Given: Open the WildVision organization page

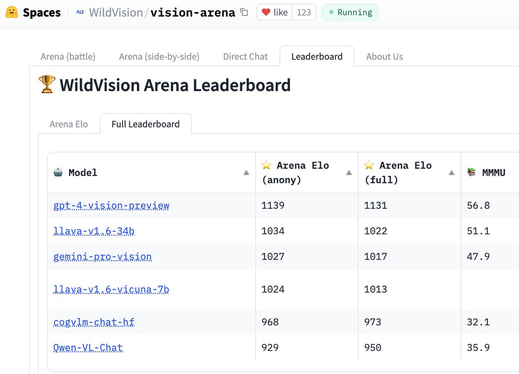Looking at the screenshot, I should (x=116, y=13).
